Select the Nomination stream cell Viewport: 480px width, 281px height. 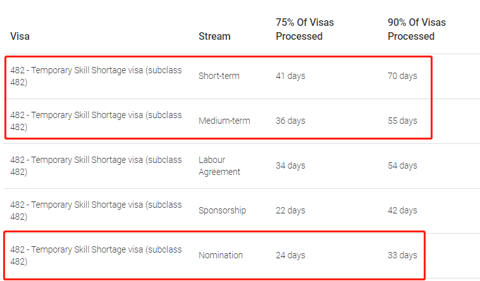click(221, 255)
